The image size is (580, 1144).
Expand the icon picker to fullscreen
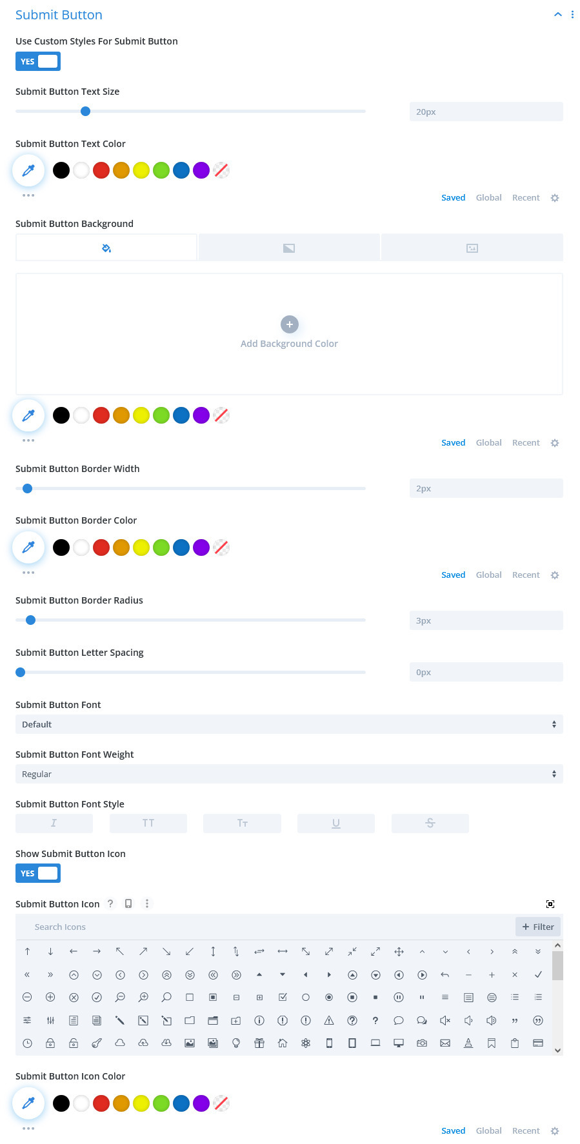click(x=550, y=904)
